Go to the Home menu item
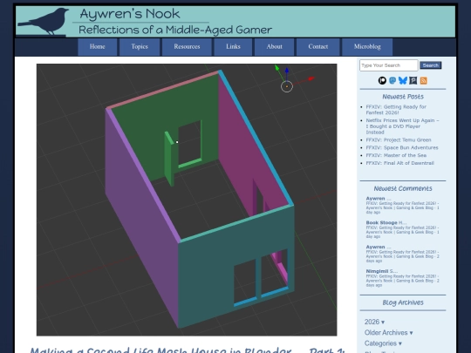Screen dimensions: 471x353 [x=98, y=46]
